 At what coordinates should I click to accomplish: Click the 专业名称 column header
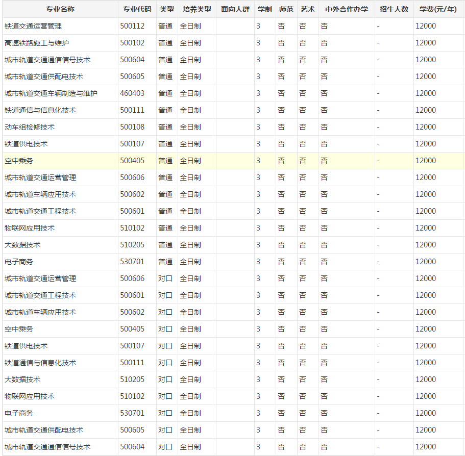pyautogui.click(x=60, y=9)
